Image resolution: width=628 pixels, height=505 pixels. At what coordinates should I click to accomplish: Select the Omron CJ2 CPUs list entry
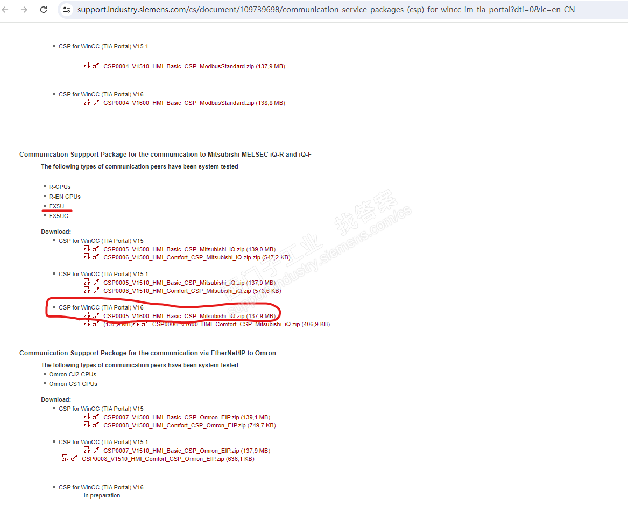point(73,374)
